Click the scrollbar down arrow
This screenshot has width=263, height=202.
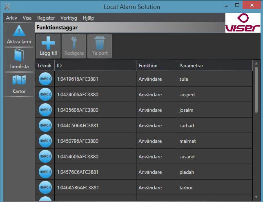click(x=256, y=197)
